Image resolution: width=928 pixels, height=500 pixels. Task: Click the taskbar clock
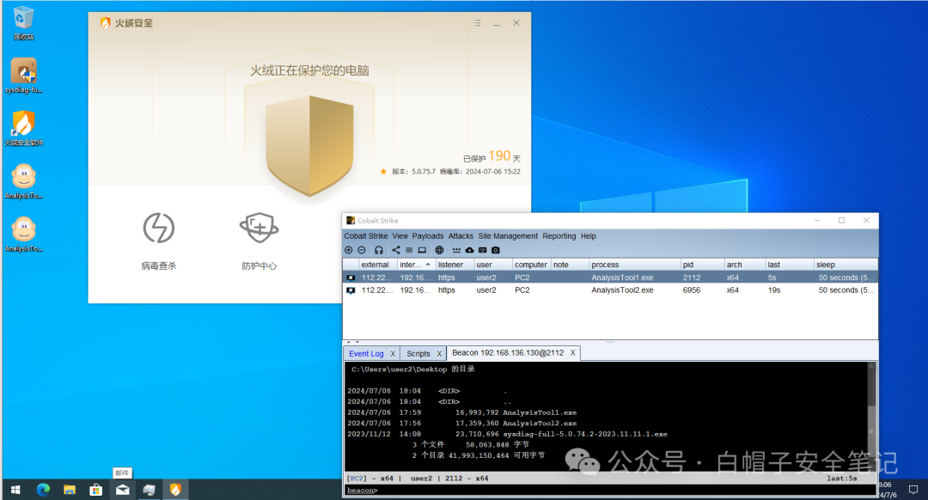tap(888, 490)
